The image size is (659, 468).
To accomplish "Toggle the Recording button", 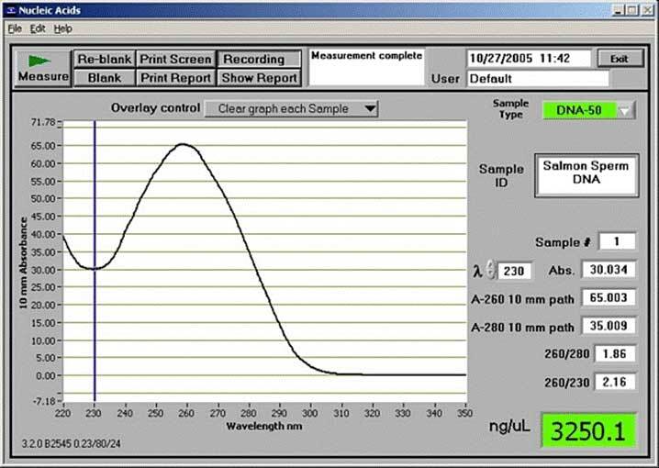I will (x=260, y=59).
